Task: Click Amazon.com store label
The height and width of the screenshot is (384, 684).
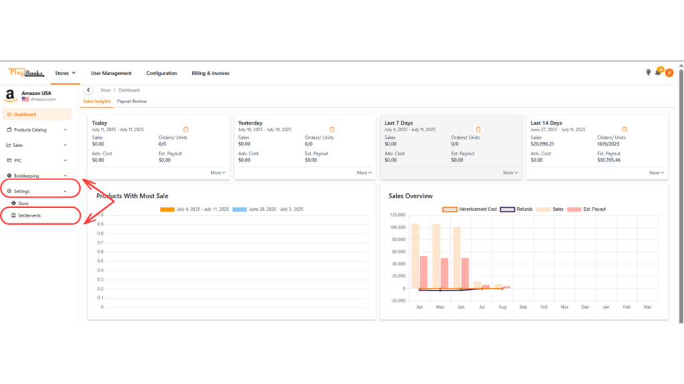Action: coord(43,99)
